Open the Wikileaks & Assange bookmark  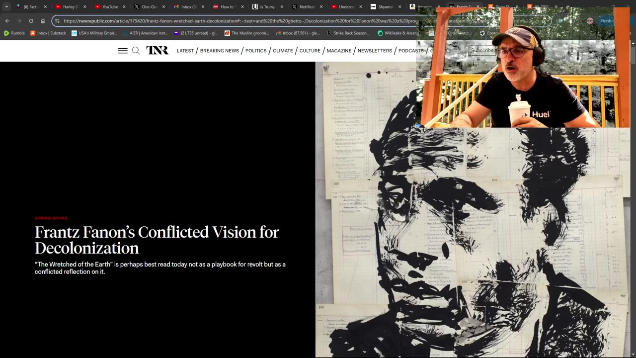pos(399,33)
